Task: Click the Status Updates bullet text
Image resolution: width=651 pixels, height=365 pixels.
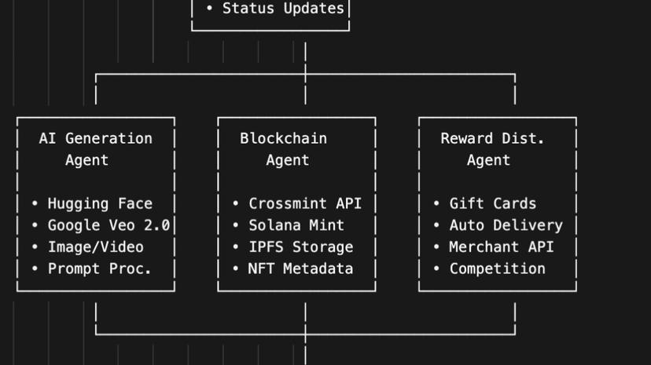Action: 283,9
